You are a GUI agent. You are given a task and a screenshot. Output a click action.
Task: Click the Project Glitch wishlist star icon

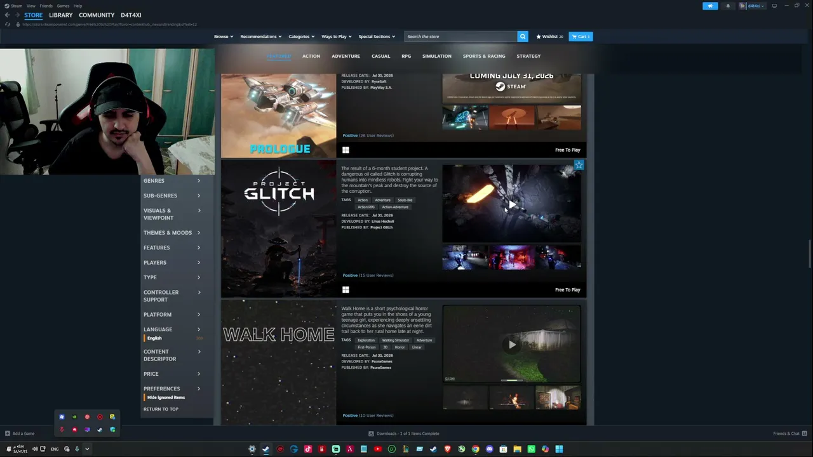tap(579, 165)
